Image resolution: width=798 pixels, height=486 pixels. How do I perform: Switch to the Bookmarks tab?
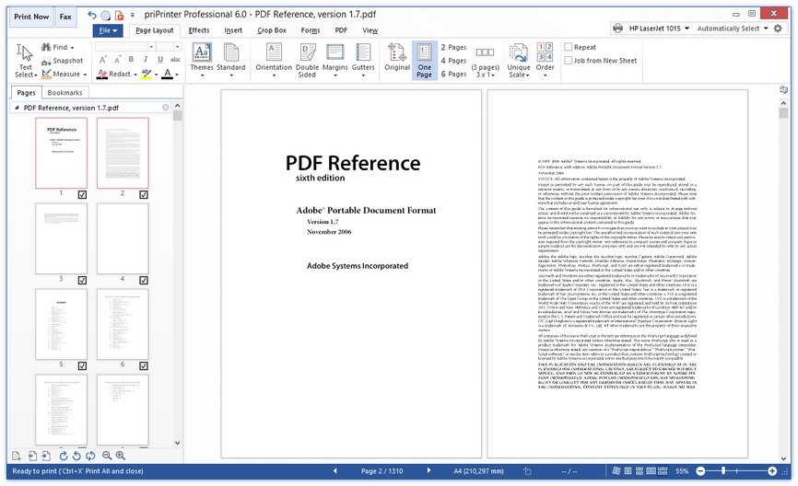coord(65,93)
